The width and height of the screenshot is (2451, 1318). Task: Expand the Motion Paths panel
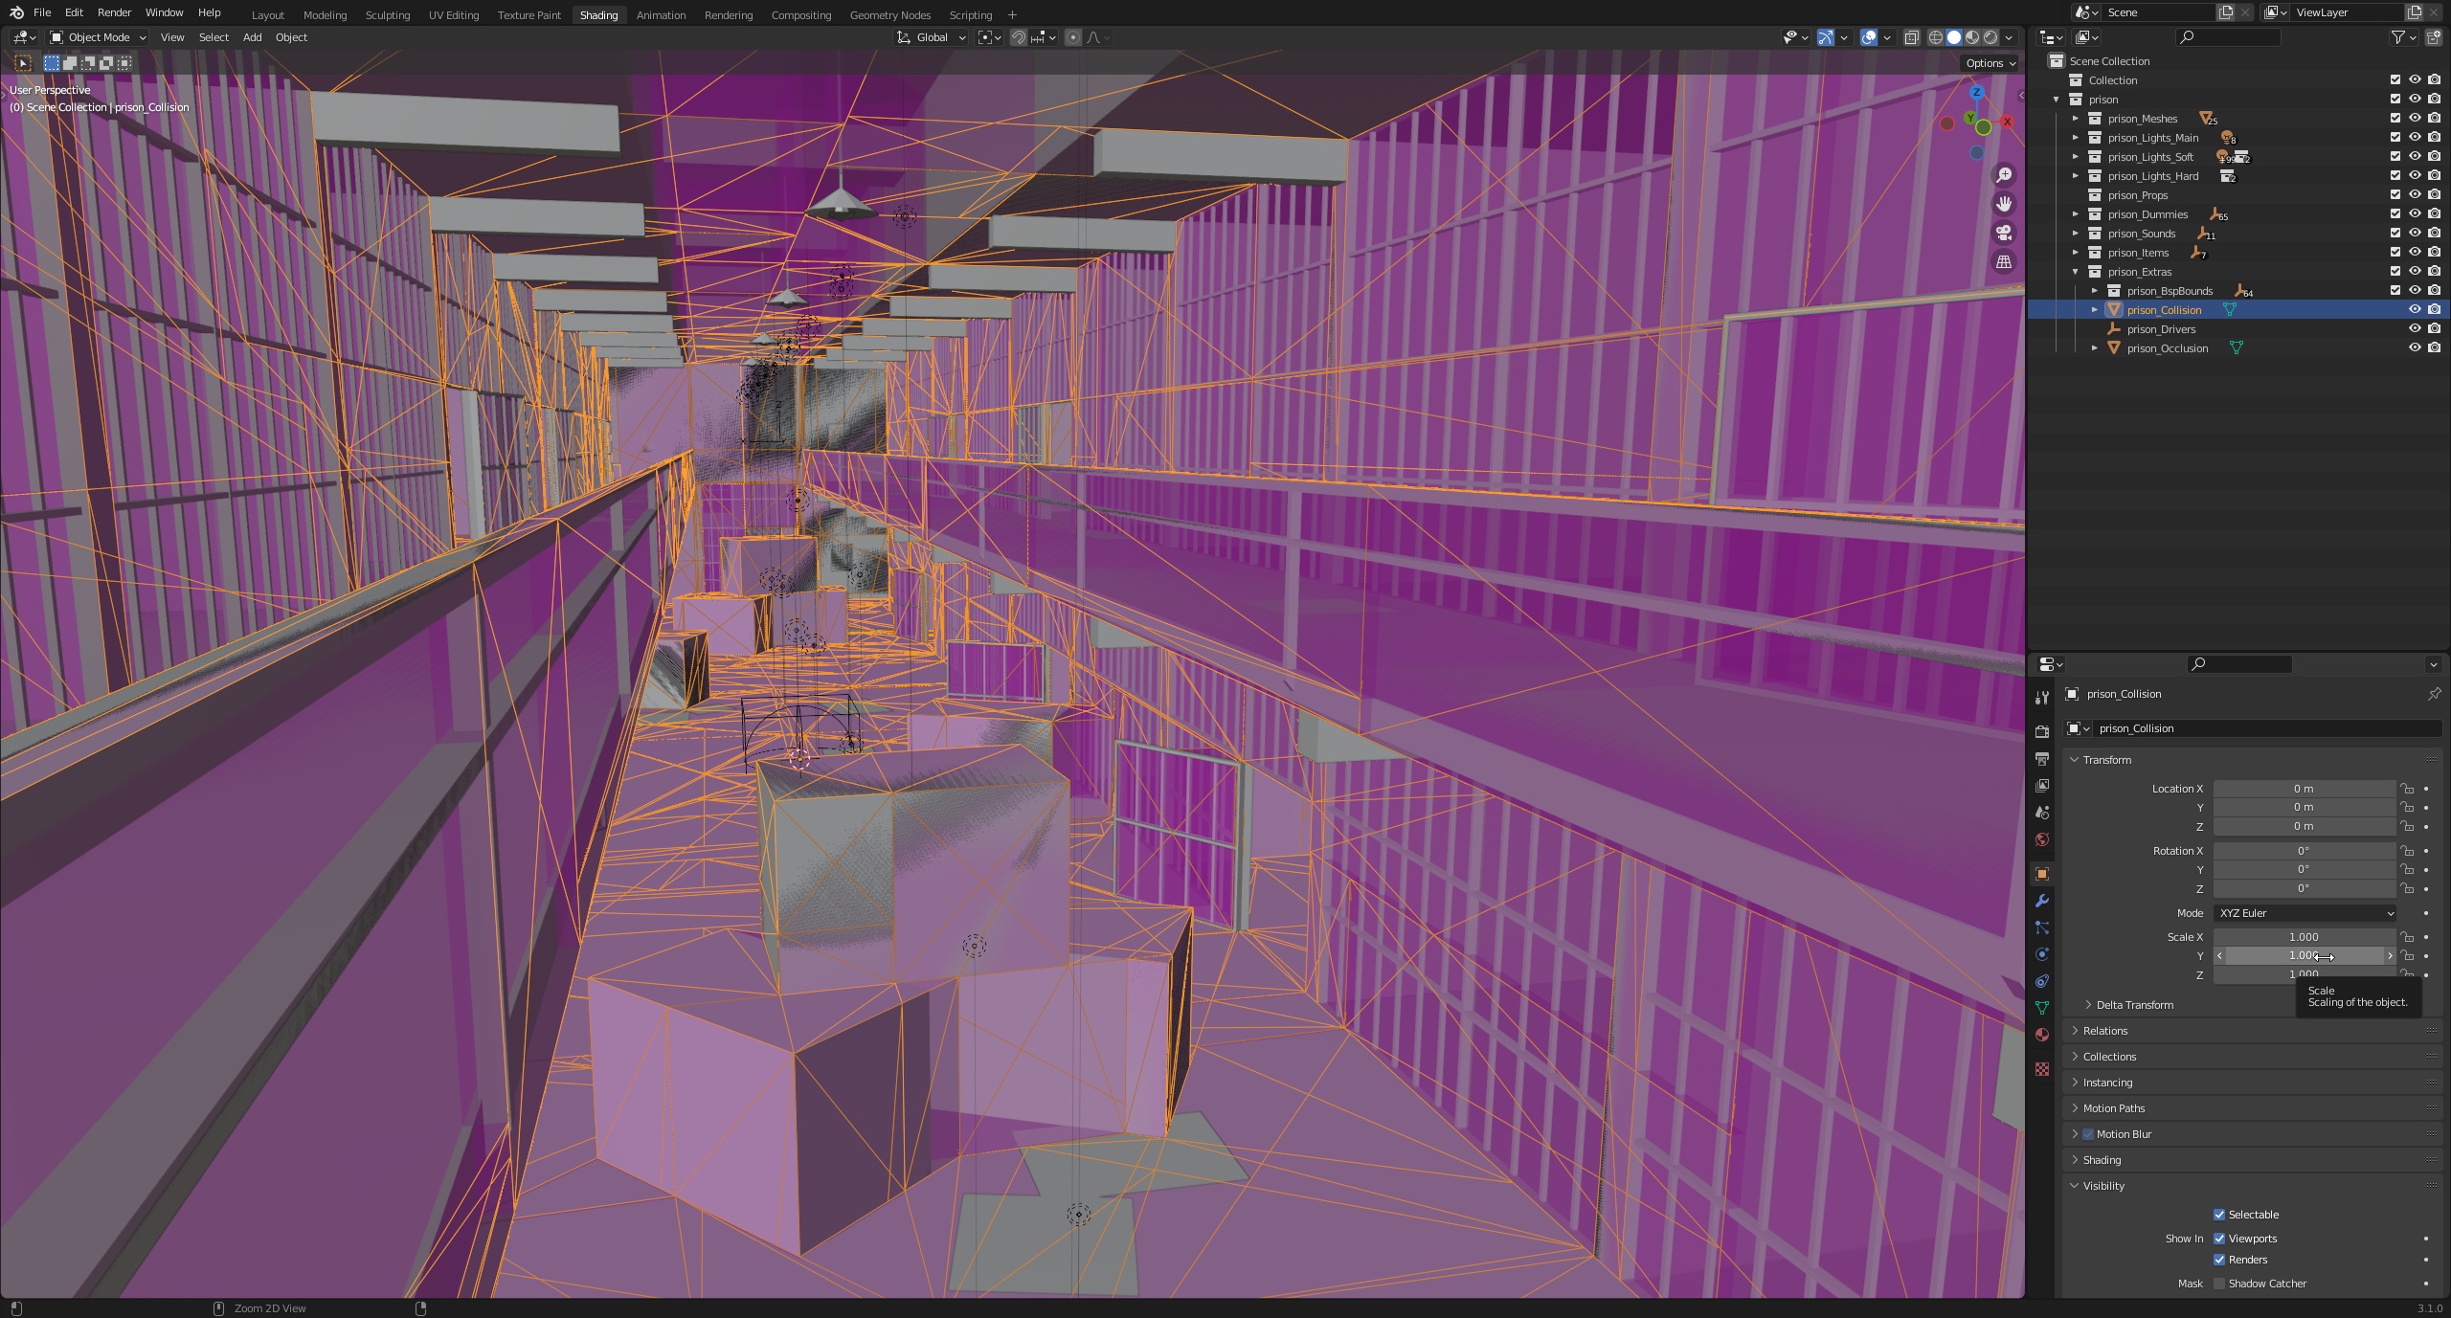[2113, 1108]
